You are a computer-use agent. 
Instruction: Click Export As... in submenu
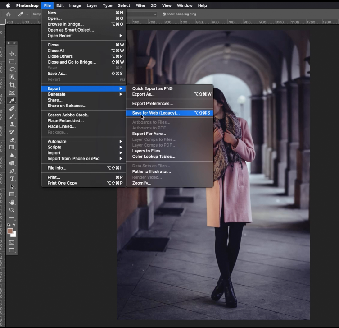coord(143,94)
